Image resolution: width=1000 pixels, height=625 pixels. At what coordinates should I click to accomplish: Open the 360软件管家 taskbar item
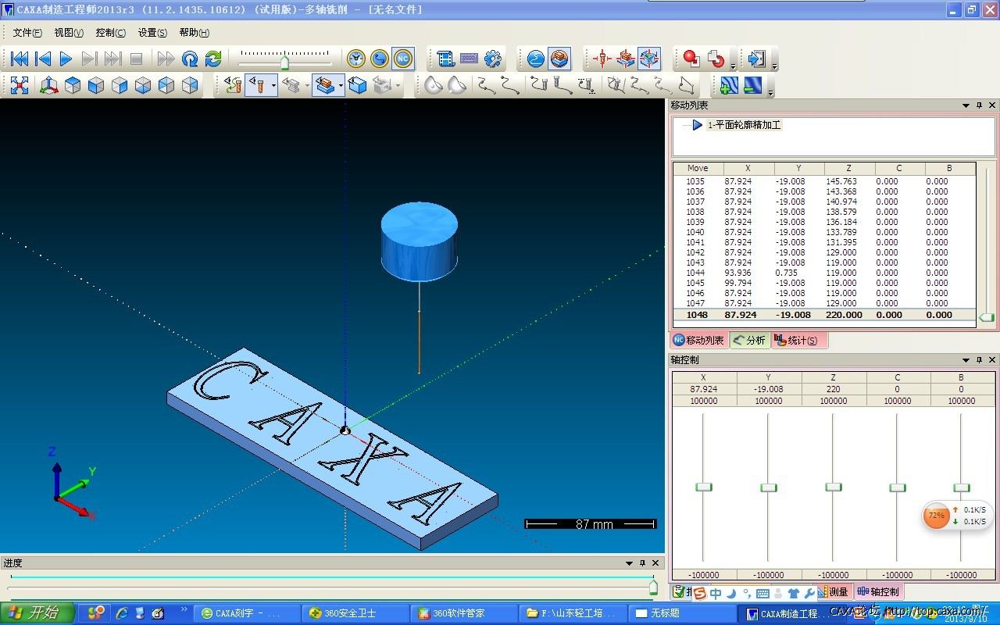tap(464, 613)
